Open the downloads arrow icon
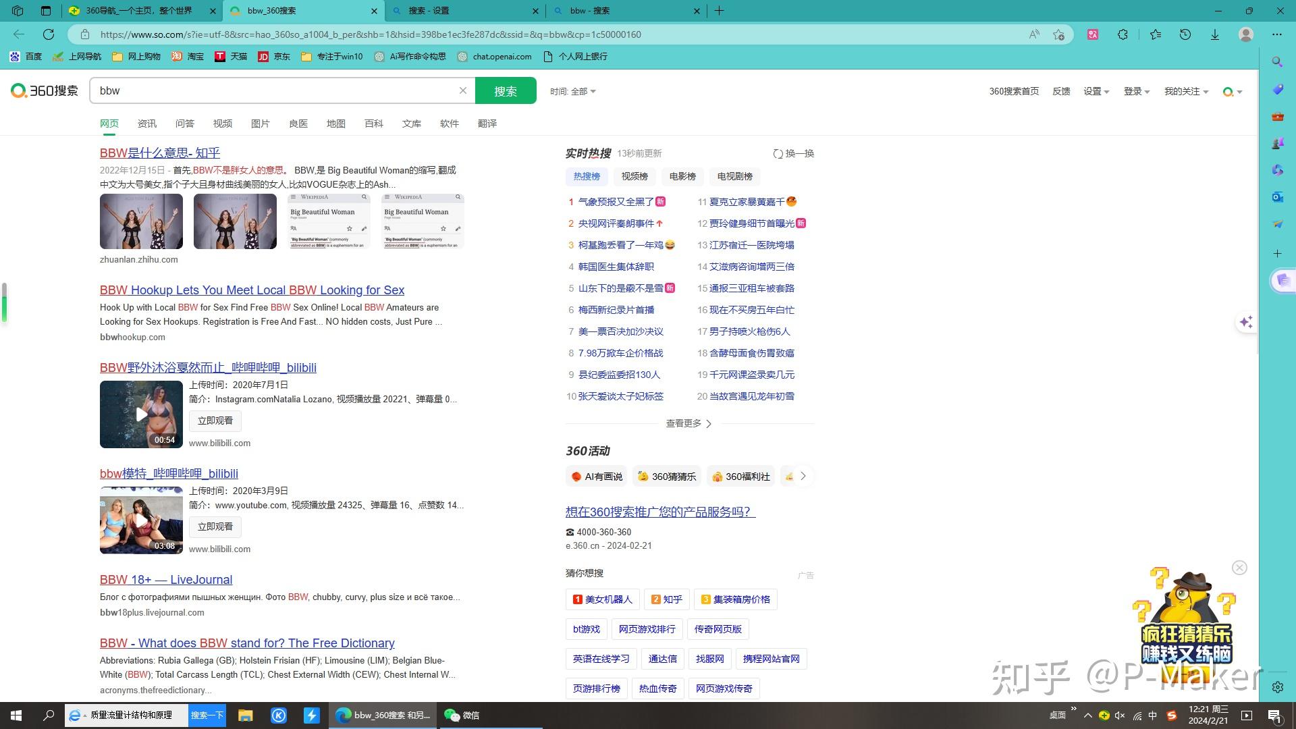1296x729 pixels. (1215, 34)
